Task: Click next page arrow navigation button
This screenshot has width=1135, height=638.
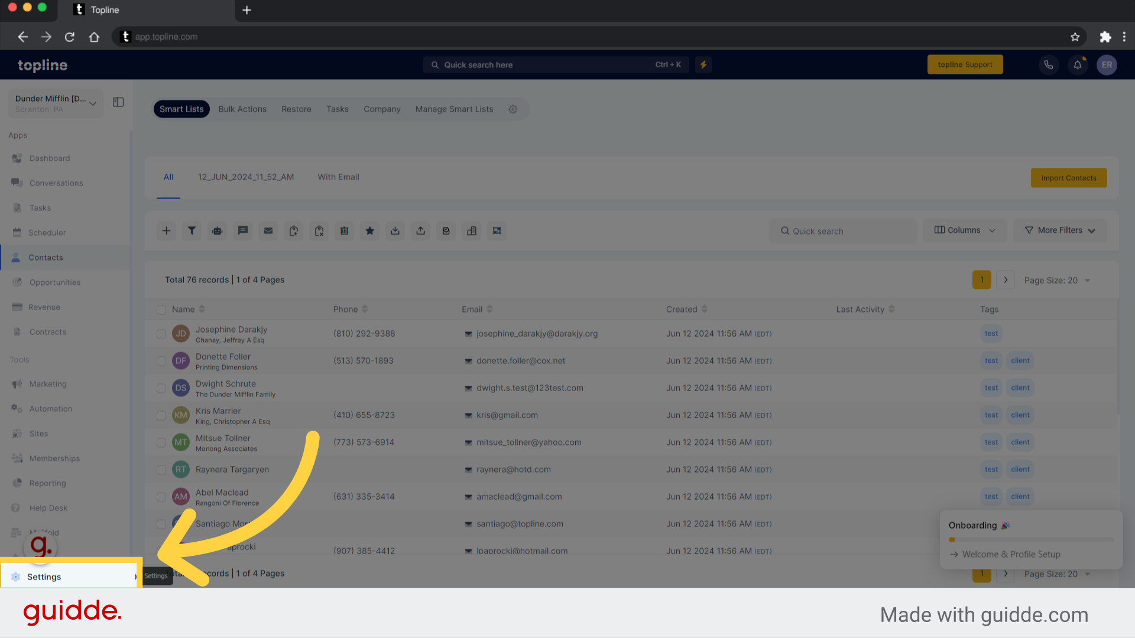Action: tap(1006, 279)
